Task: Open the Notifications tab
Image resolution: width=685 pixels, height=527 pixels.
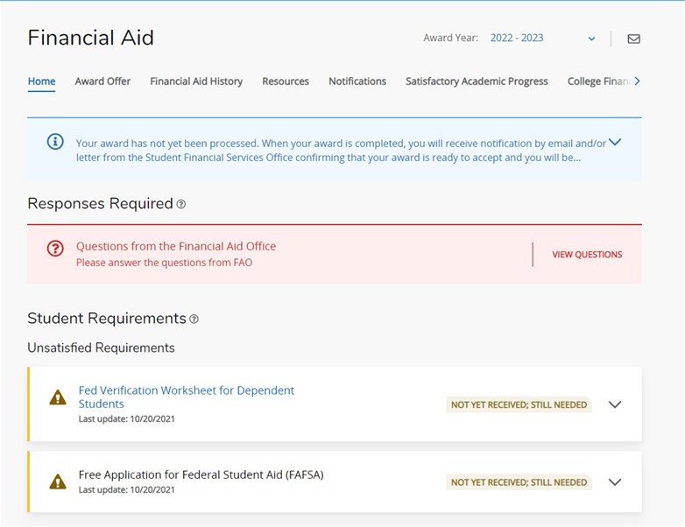Action: pyautogui.click(x=357, y=81)
